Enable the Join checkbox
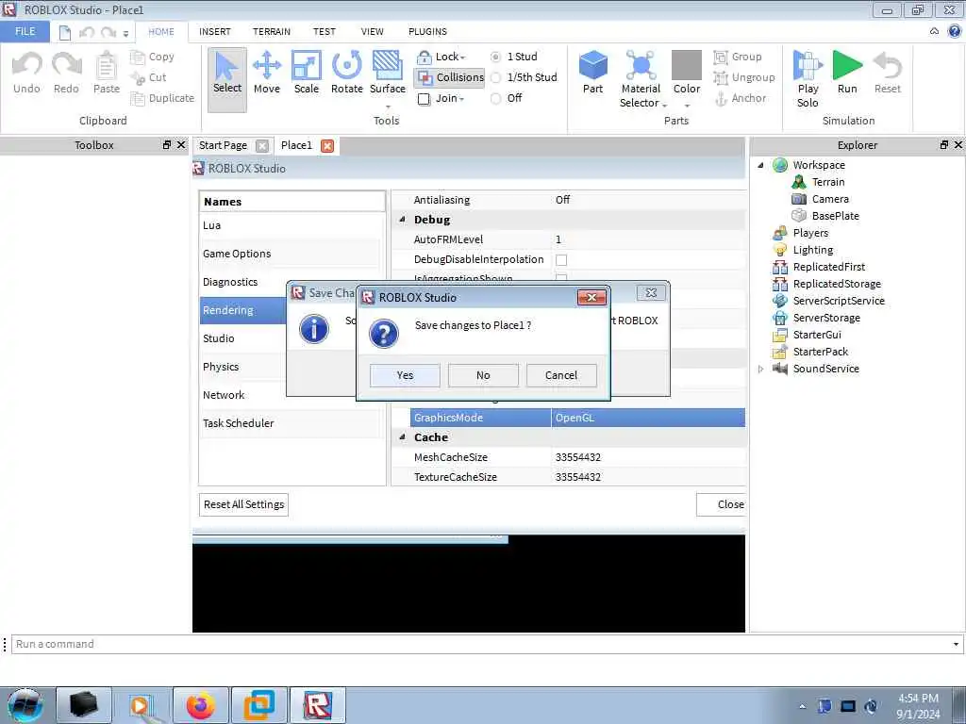 click(424, 98)
